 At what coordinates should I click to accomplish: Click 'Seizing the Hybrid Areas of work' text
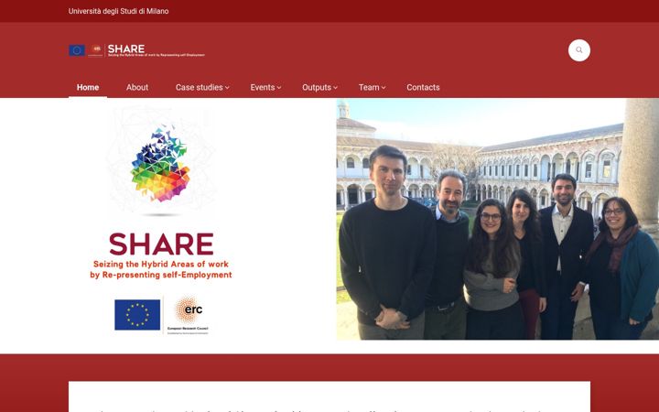tap(161, 264)
